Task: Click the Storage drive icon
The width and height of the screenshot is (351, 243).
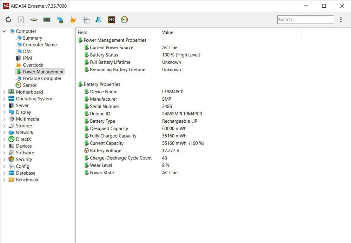Action: [11, 126]
